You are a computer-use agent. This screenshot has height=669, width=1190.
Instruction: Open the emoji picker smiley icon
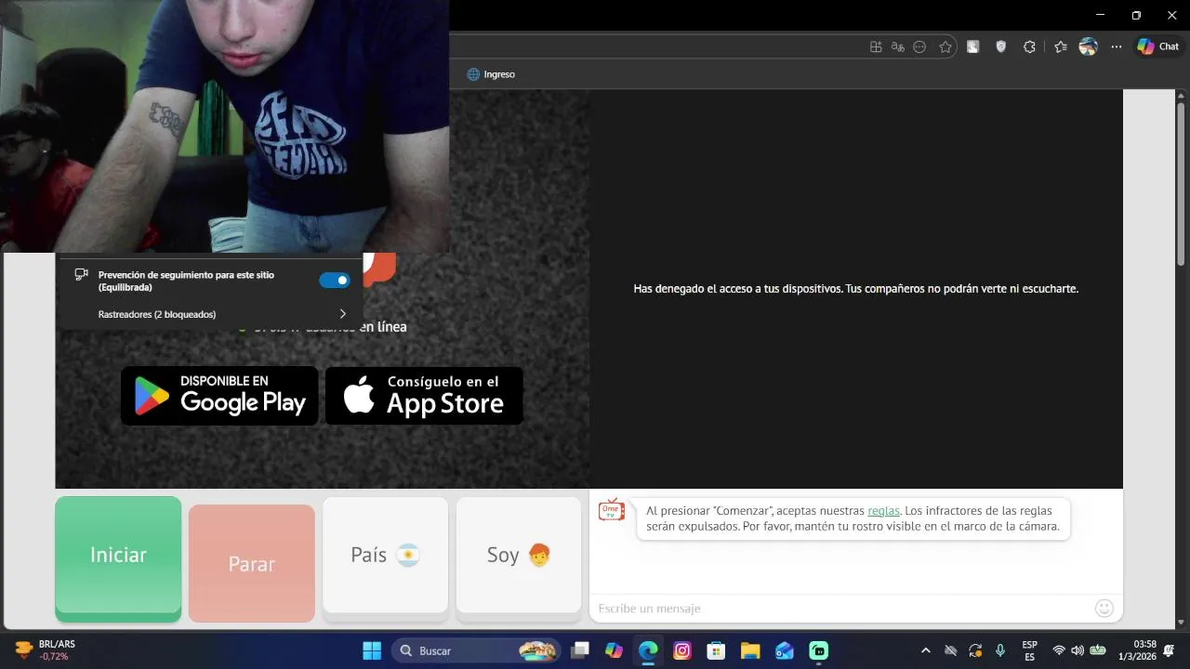tap(1104, 609)
